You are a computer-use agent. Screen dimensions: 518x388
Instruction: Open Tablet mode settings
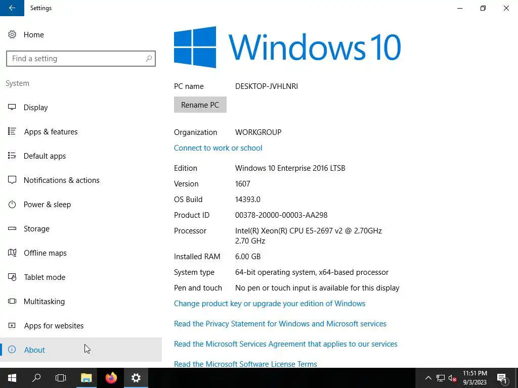tap(45, 277)
